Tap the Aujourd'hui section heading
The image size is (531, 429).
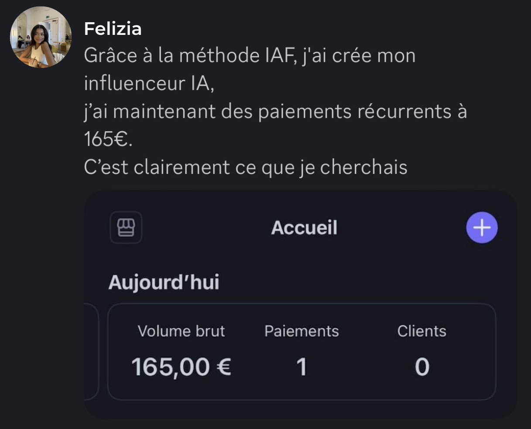tap(164, 283)
